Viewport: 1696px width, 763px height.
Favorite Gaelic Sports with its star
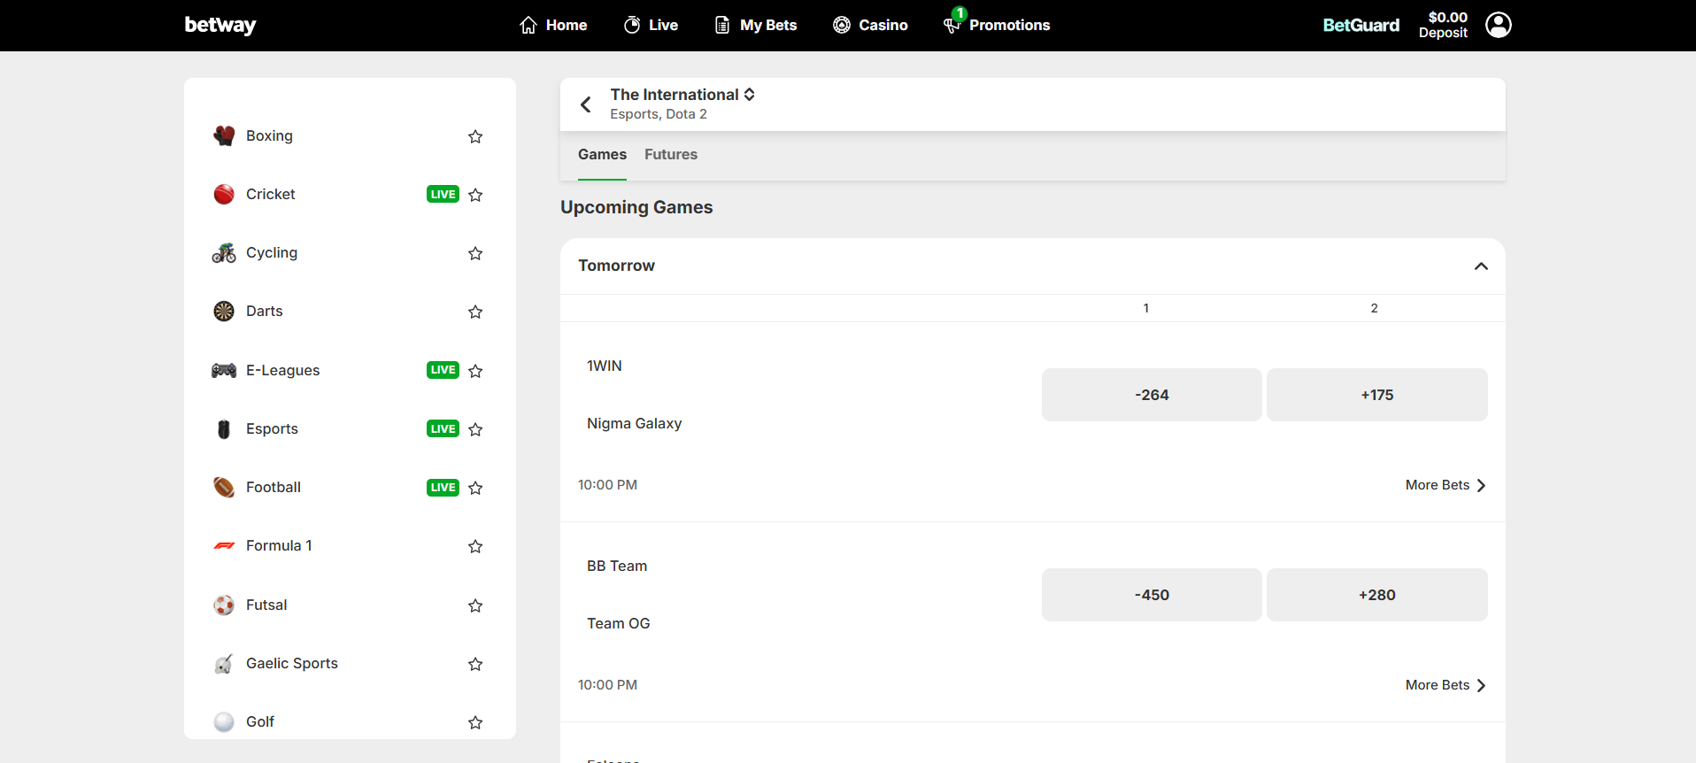coord(475,664)
